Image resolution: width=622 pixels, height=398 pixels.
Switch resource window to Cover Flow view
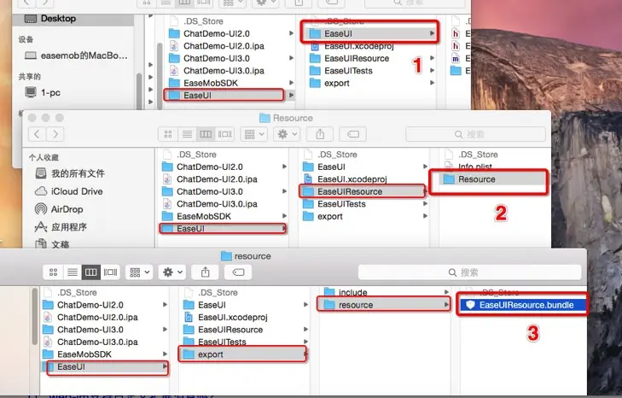[x=110, y=272]
